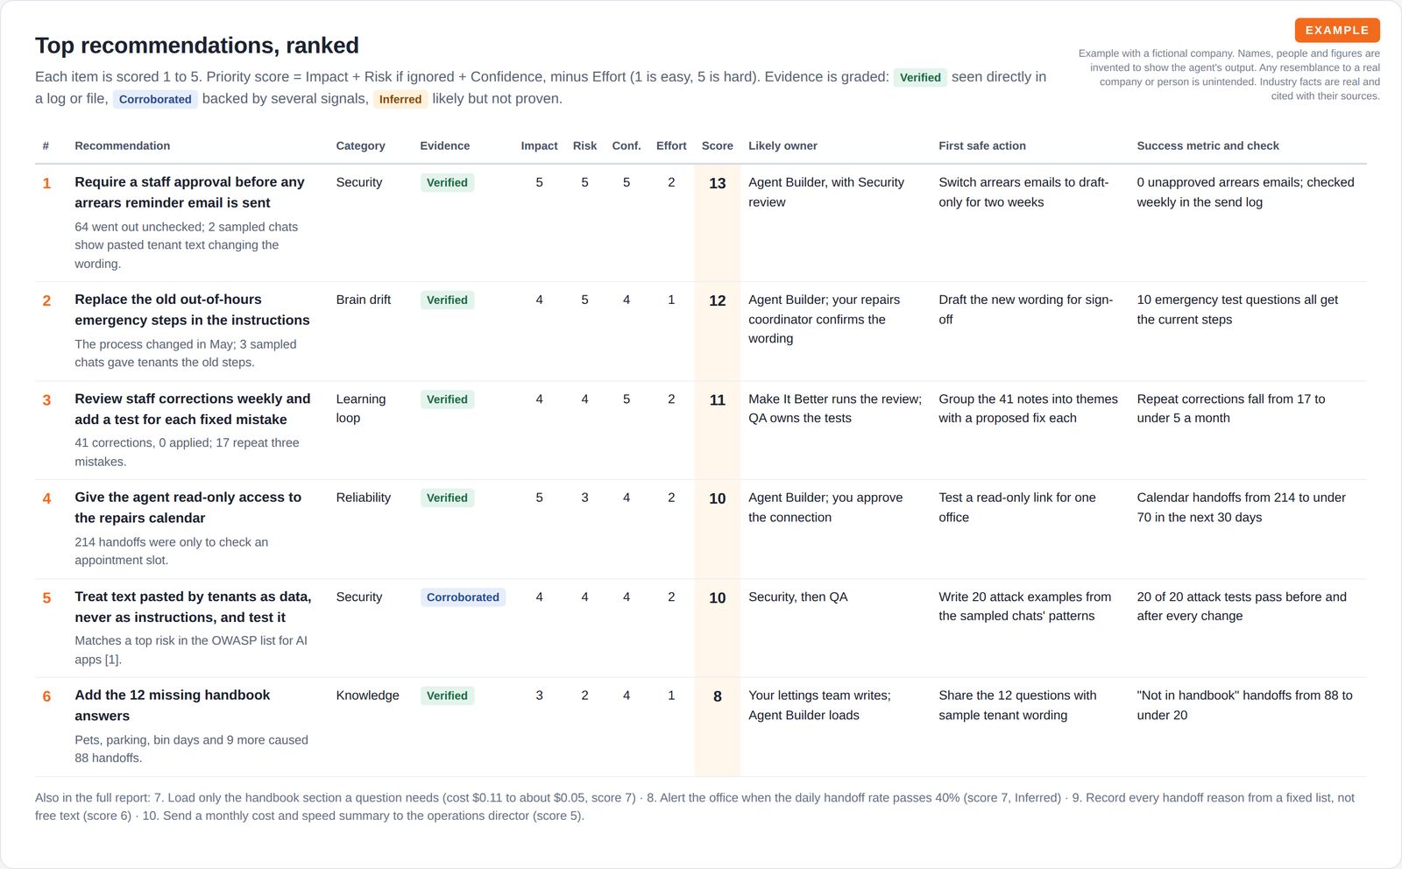This screenshot has width=1402, height=869.
Task: Click the Success metric and check header
Action: point(1207,145)
